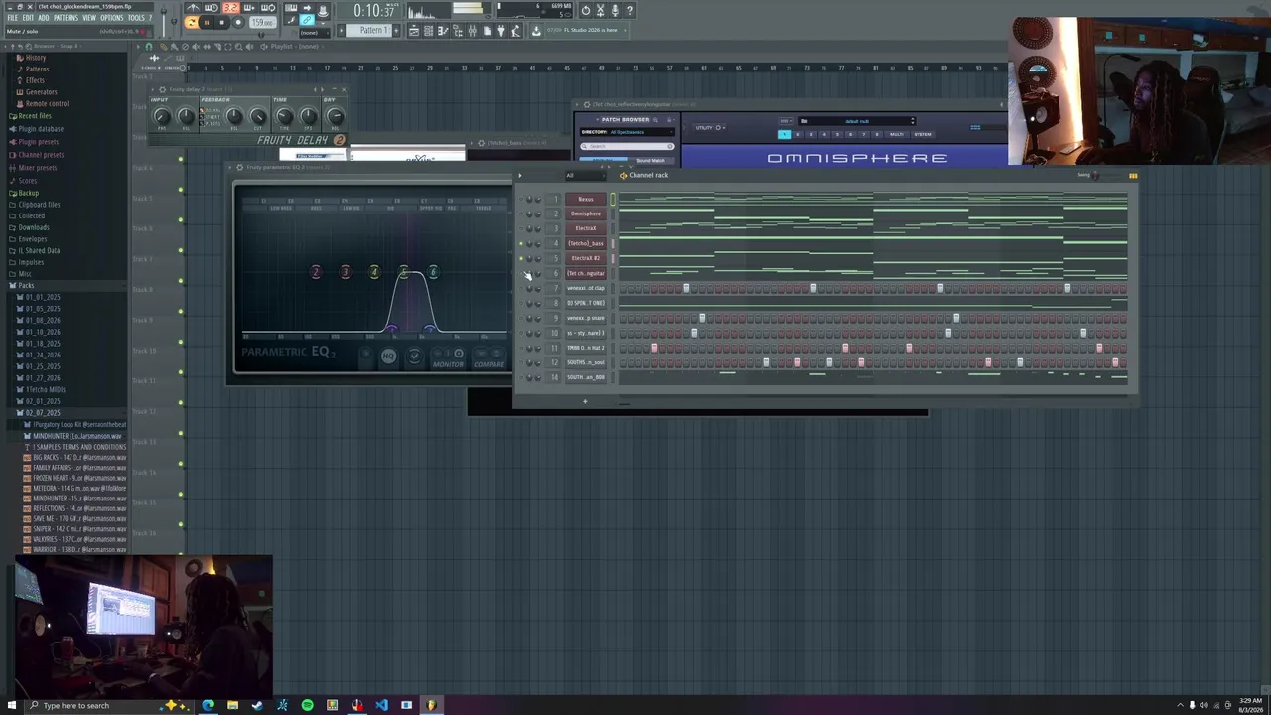Mute the ElectraX channel
1271x715 pixels.
click(521, 228)
